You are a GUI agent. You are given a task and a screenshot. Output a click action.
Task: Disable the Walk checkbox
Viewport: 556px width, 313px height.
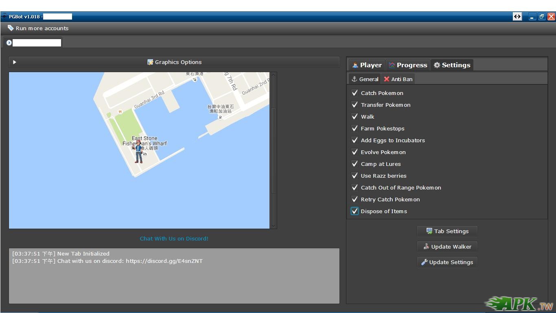(355, 117)
